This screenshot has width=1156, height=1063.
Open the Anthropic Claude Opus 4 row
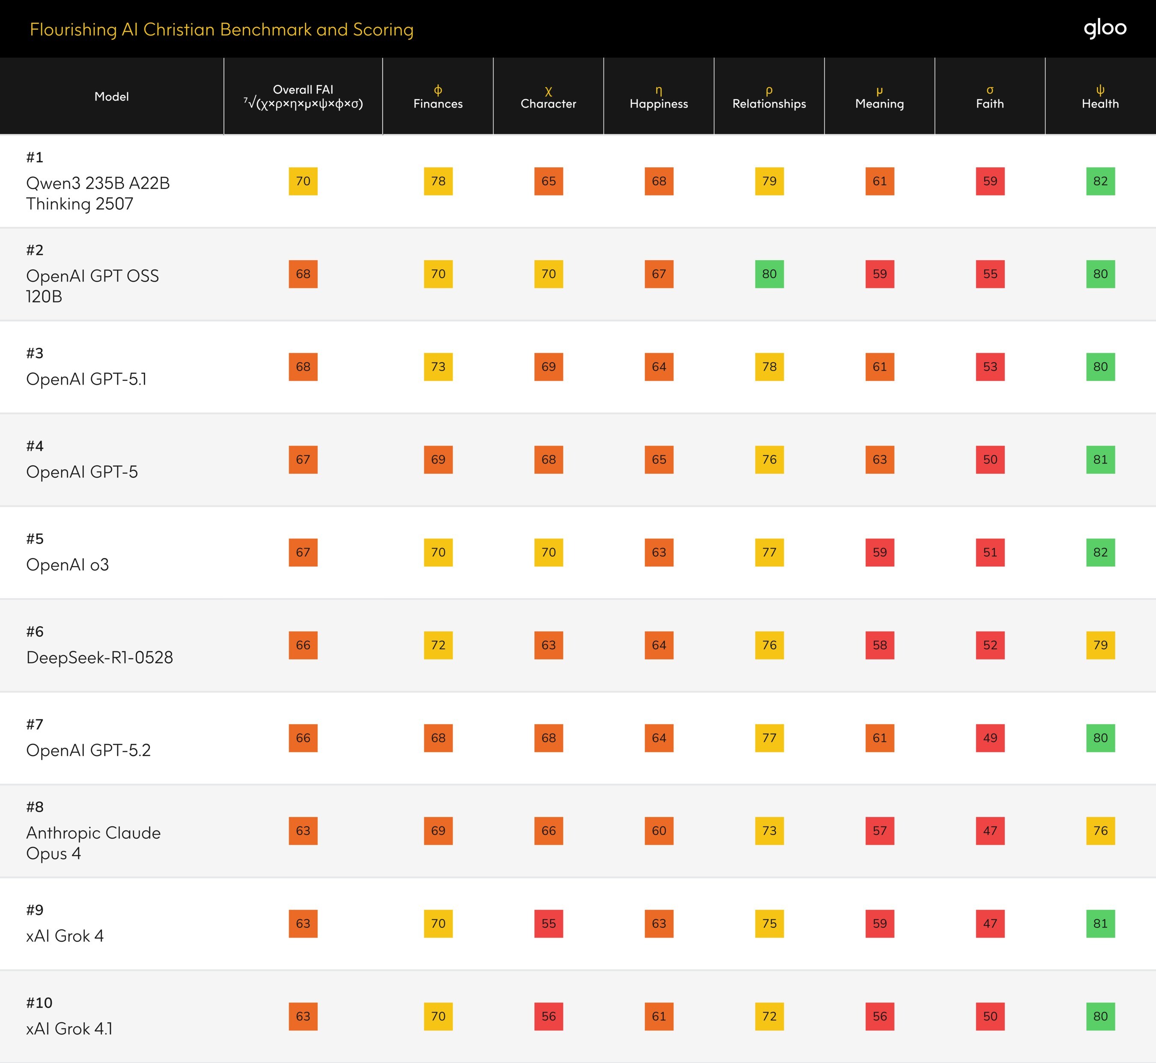(93, 843)
